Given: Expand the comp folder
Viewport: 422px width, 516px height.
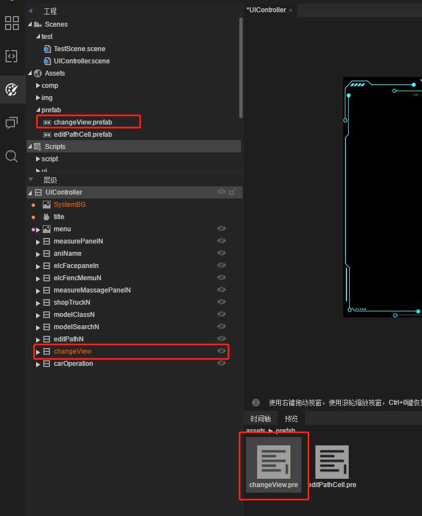Looking at the screenshot, I should point(38,86).
